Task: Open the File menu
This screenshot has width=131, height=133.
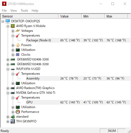Action: click(4, 11)
